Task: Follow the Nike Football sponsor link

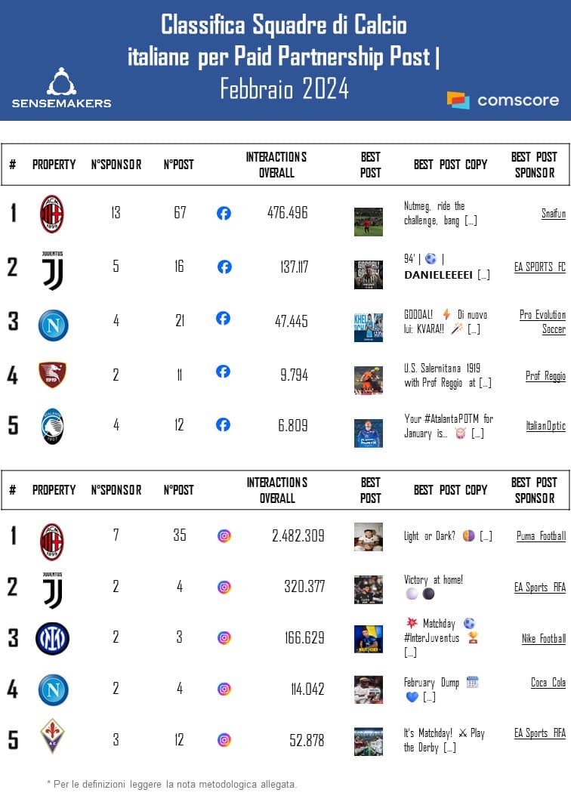Action: click(544, 639)
